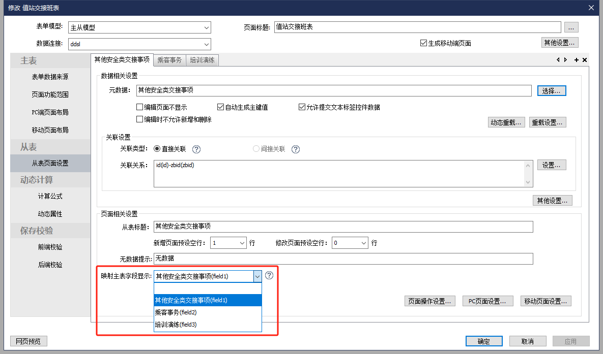Open 页面操作设置 button

pyautogui.click(x=429, y=301)
